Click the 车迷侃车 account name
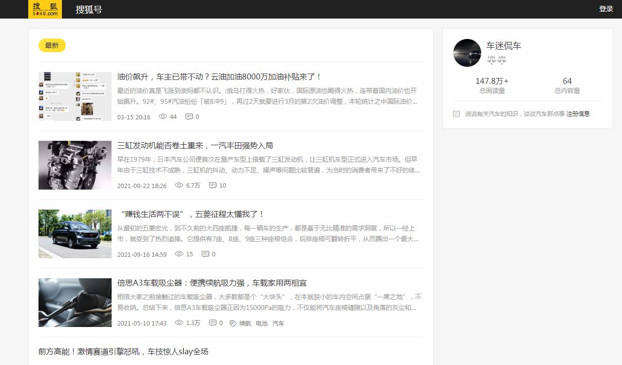This screenshot has width=622, height=365. pyautogui.click(x=504, y=46)
